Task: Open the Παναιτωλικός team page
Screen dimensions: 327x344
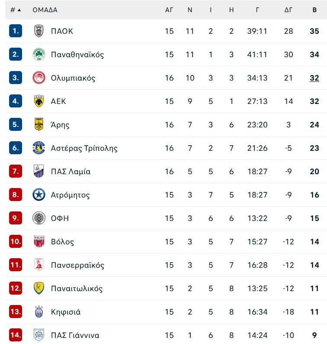Action: pyautogui.click(x=77, y=289)
